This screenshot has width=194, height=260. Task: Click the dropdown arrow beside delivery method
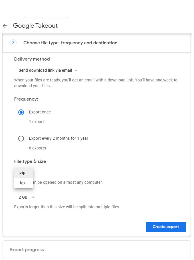click(x=76, y=70)
